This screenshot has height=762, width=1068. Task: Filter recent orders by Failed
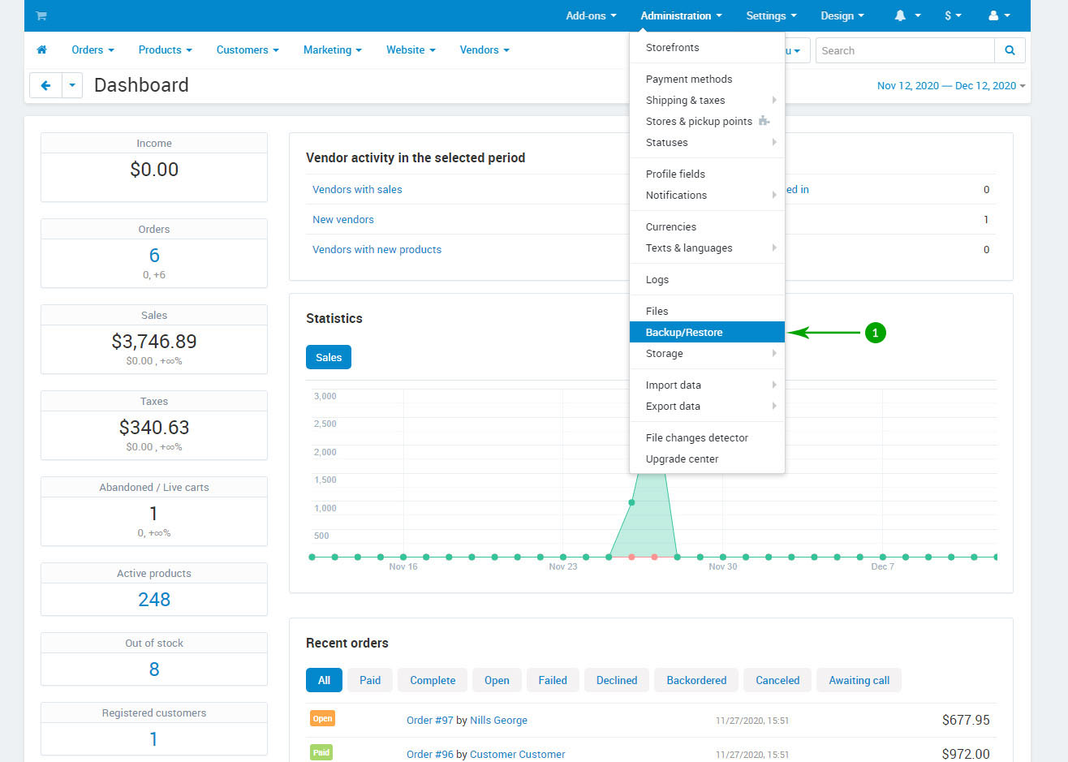coord(553,680)
